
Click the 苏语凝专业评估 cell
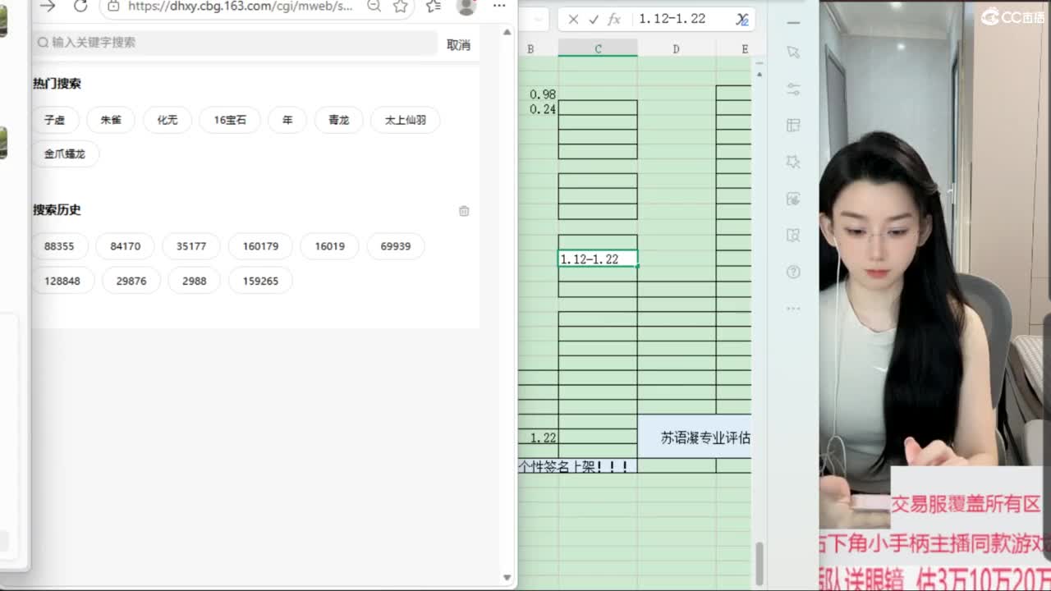[x=695, y=437]
